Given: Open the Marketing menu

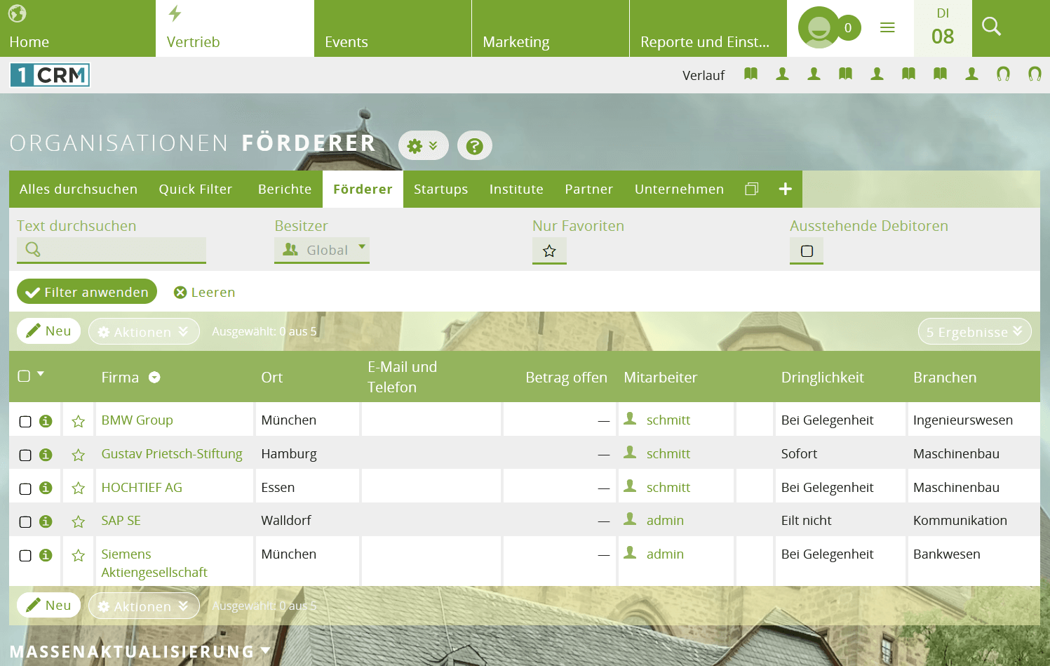Looking at the screenshot, I should point(551,28).
